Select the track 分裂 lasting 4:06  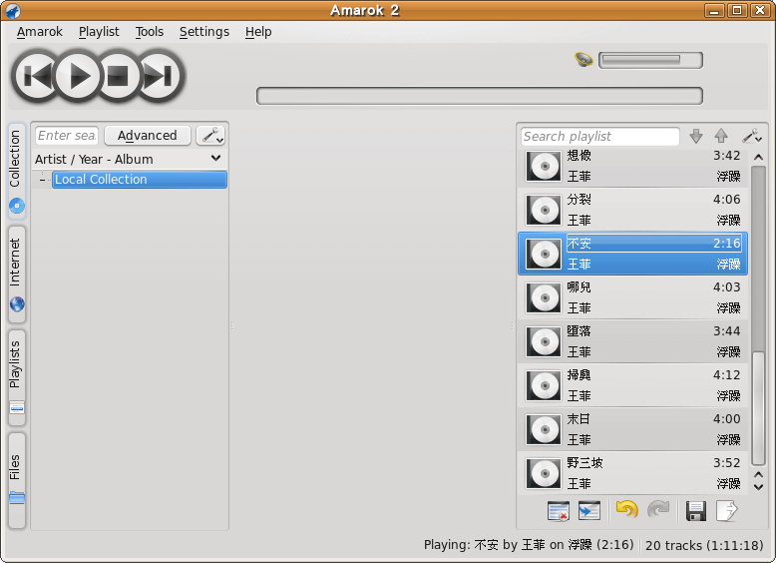click(x=632, y=210)
